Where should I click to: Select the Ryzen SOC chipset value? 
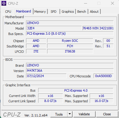tap(70, 41)
